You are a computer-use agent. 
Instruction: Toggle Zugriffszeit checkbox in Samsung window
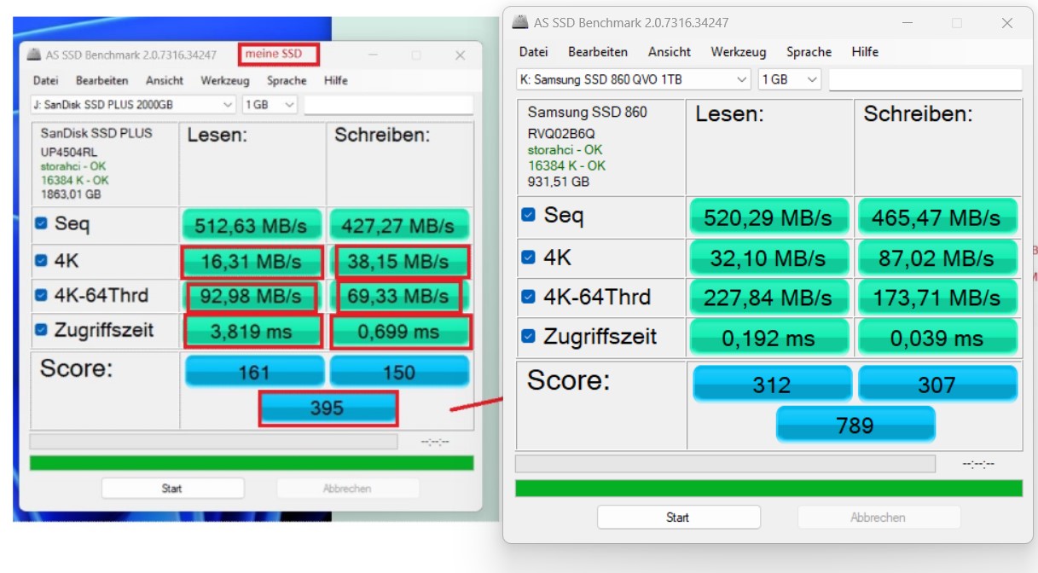(x=529, y=336)
